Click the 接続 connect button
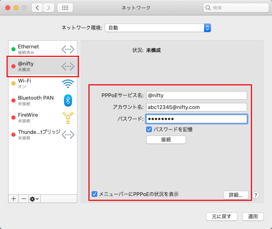The height and width of the screenshot is (229, 272). 166,140
